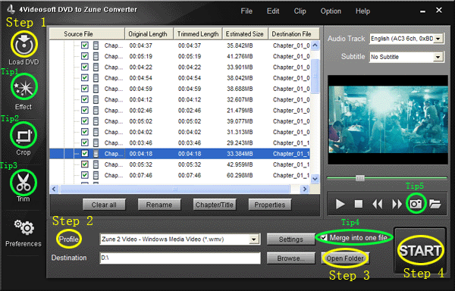Image resolution: width=455 pixels, height=291 pixels.
Task: Click the Destination File column header
Action: point(293,34)
